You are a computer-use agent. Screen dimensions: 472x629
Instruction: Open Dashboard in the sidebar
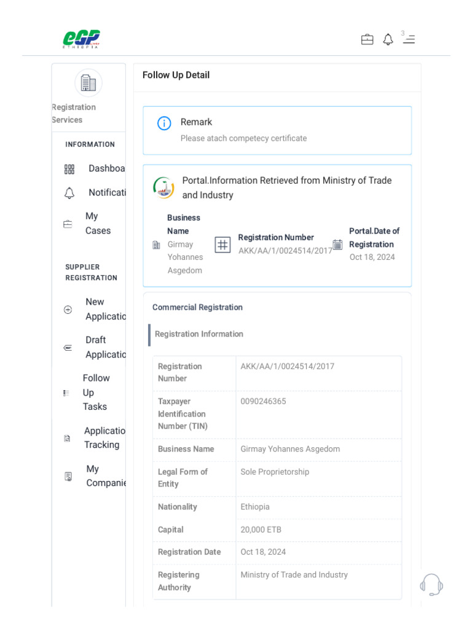point(106,168)
